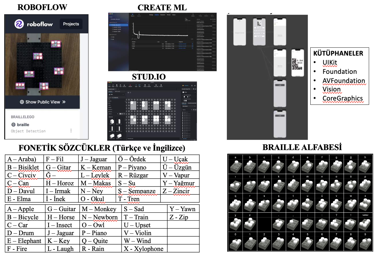Open the Projects button in Roboflow

point(71,24)
